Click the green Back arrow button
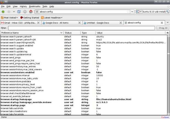Screen dimensions: 170x119 tap(3, 12)
